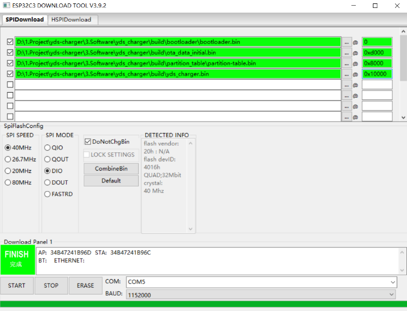407x311 pixels.
Task: Click the DETECTED INFO scroll up arrow
Action: (191, 143)
